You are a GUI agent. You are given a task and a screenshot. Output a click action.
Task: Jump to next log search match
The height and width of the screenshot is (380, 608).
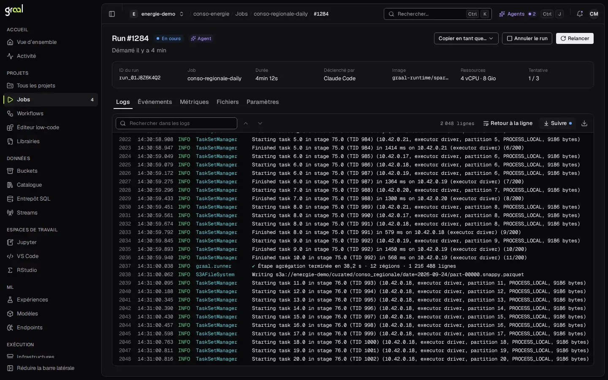tap(260, 123)
